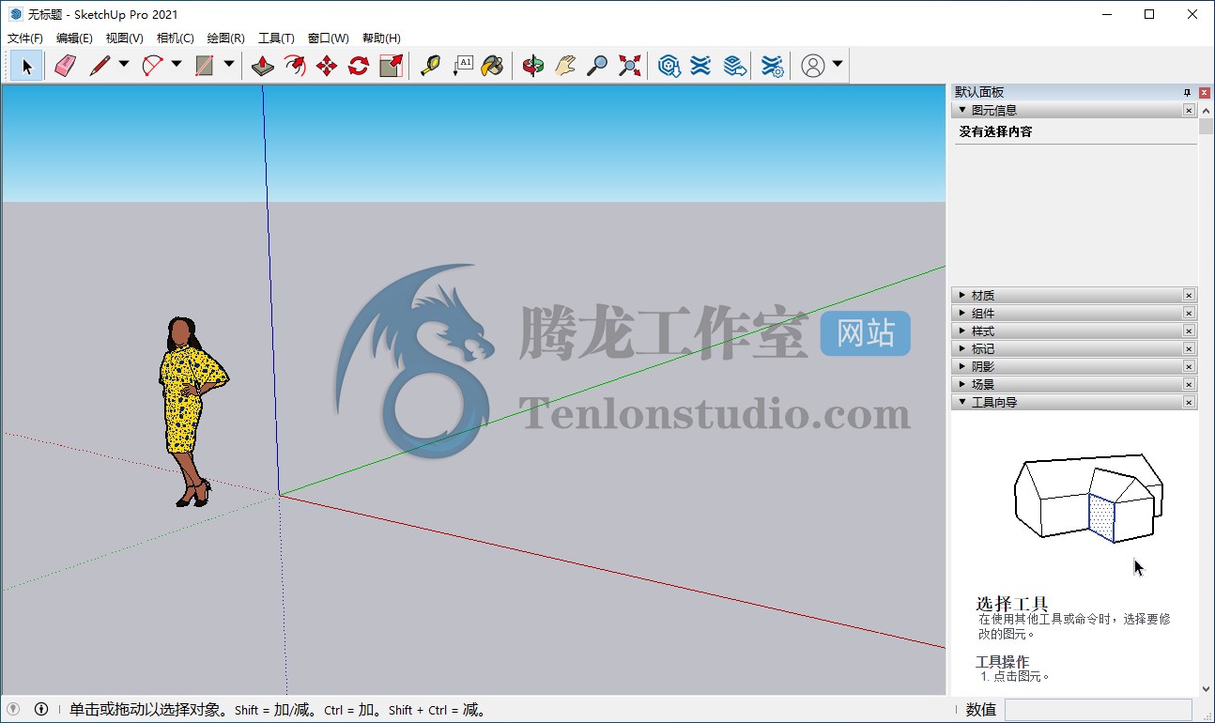
Task: Select the Pan hand tool
Action: (x=565, y=66)
